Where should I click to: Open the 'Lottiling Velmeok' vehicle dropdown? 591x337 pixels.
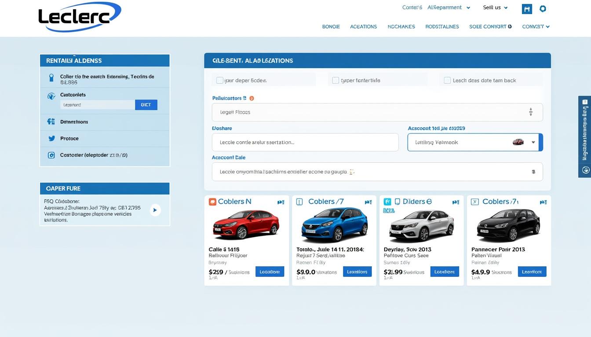(x=533, y=142)
